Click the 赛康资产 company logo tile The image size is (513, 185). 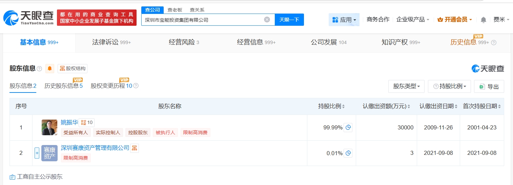pos(49,153)
